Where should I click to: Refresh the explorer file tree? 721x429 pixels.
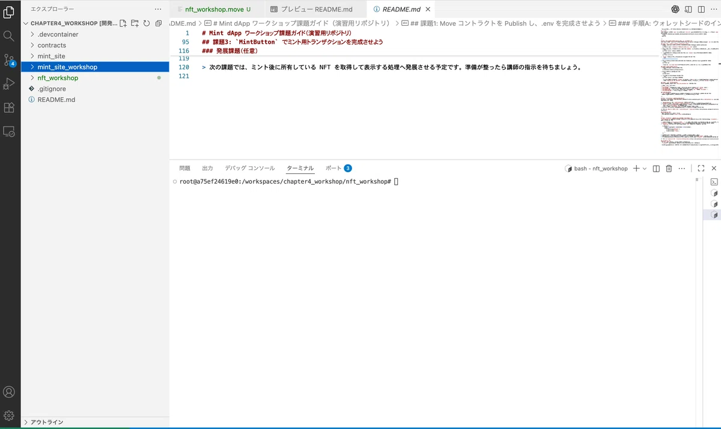[x=146, y=23]
